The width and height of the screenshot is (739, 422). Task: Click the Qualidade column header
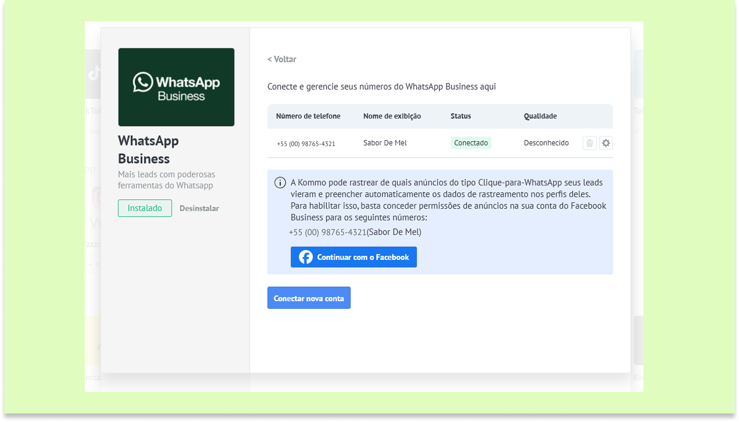[540, 116]
